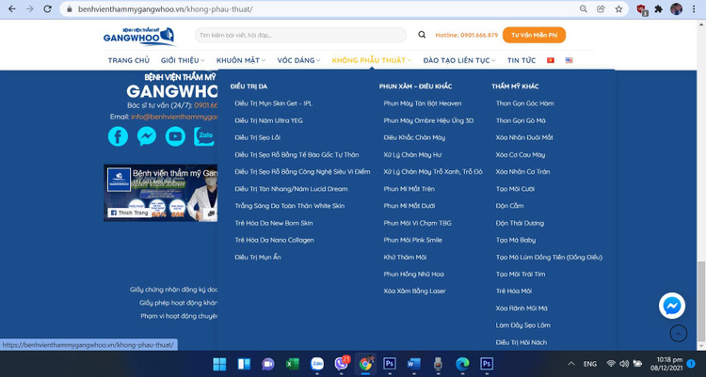Open the Zalo contact icon

(204, 136)
